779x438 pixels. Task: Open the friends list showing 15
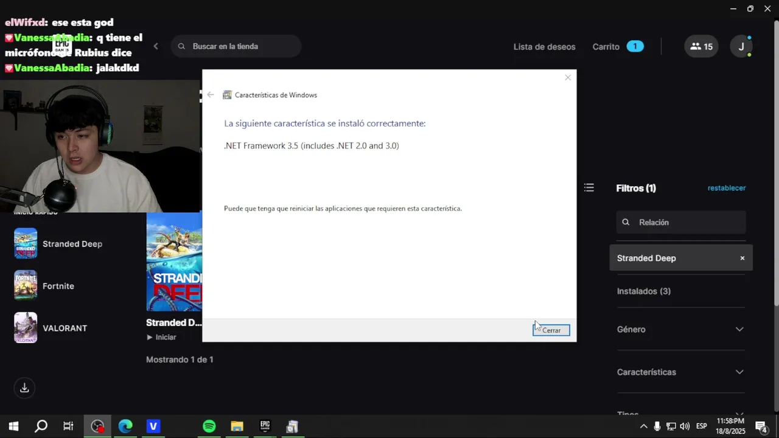click(x=701, y=47)
